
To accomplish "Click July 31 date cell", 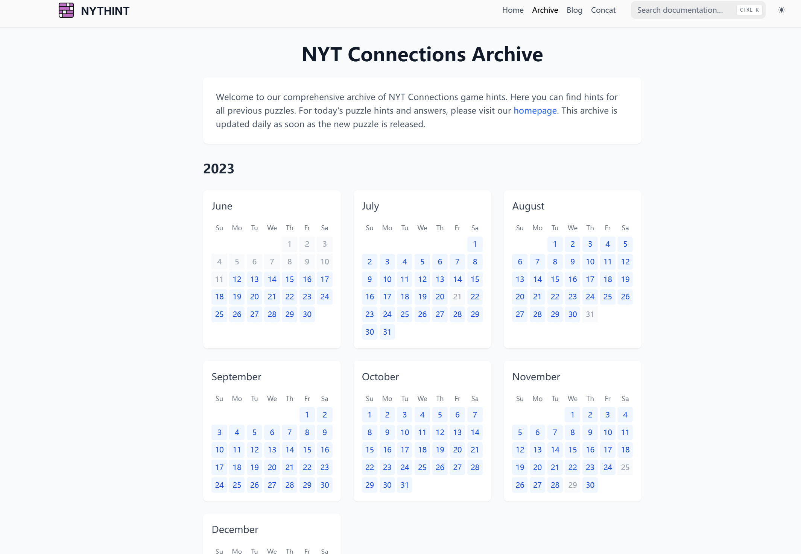I will (x=387, y=332).
